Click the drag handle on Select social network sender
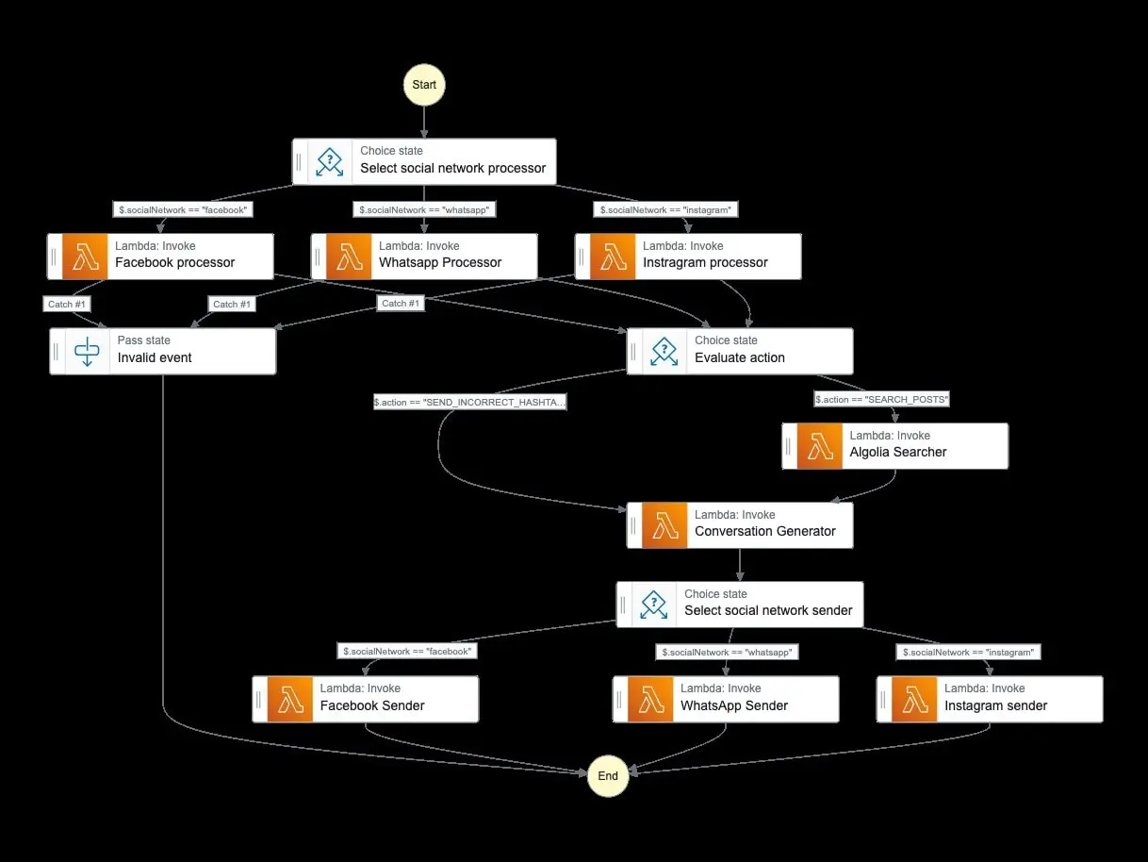 tap(624, 605)
